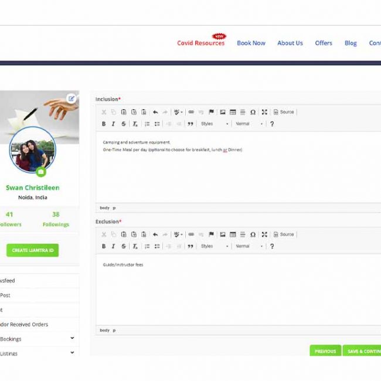
Task: Toggle bulleted list in Exclusion editor
Action: [157, 246]
